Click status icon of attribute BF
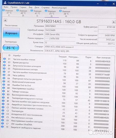The height and width of the screenshot is (138, 116). coord(3,101)
